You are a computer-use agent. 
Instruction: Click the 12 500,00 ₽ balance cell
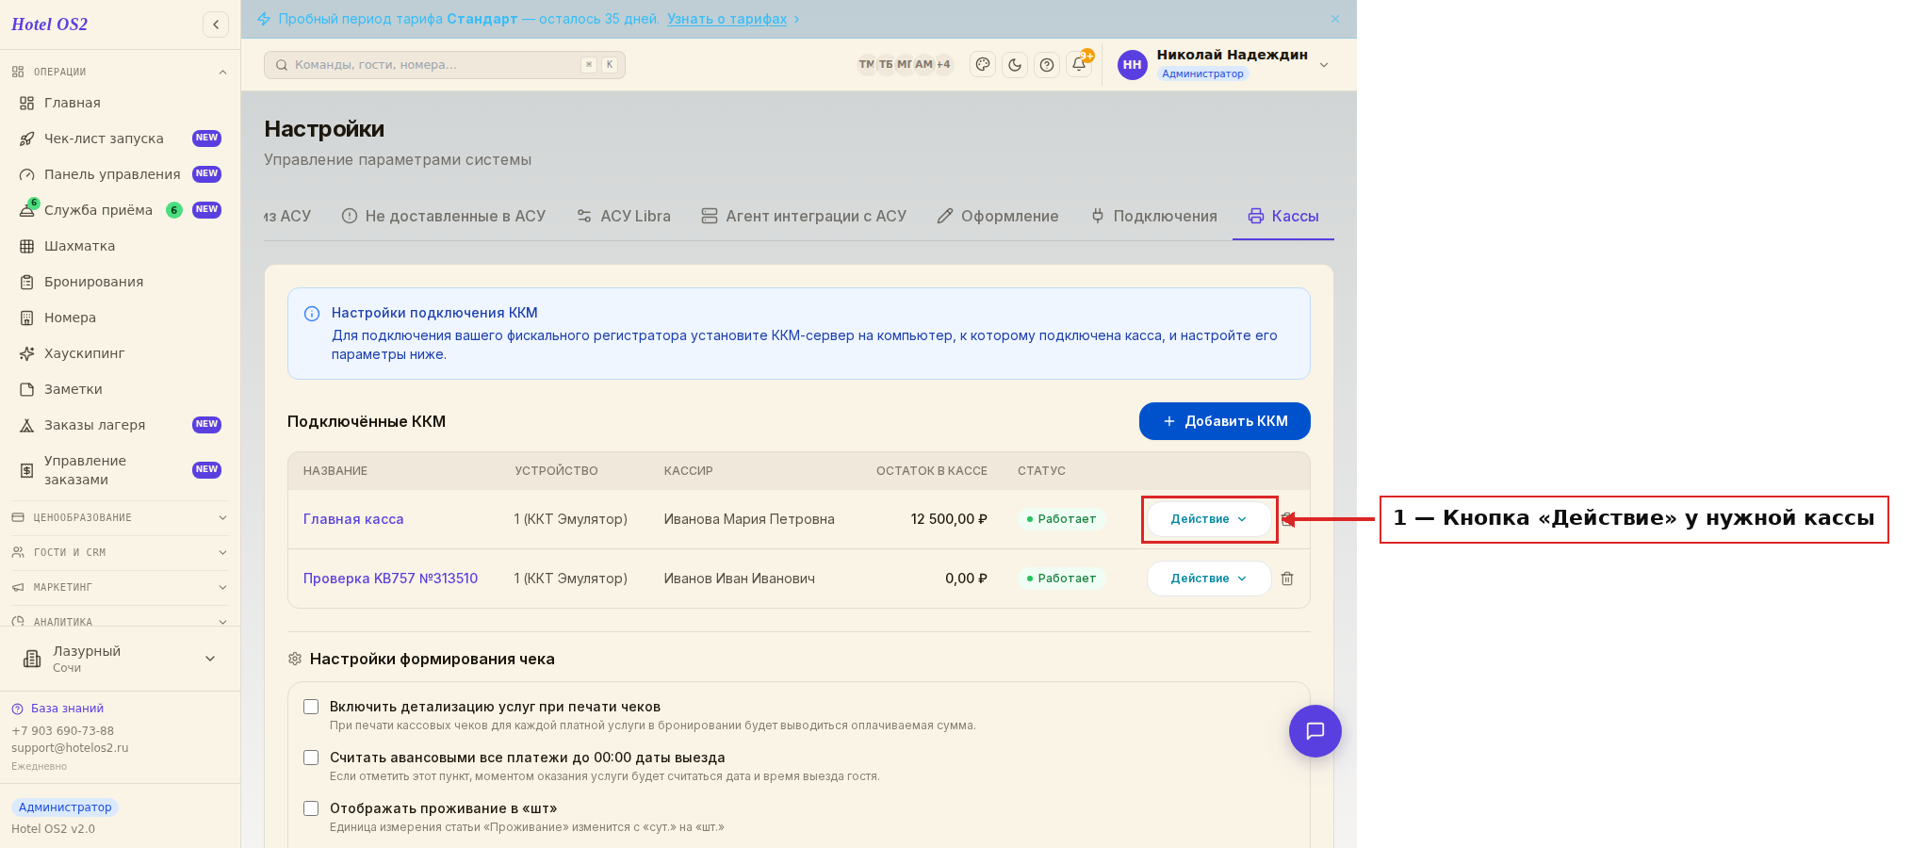tap(949, 519)
